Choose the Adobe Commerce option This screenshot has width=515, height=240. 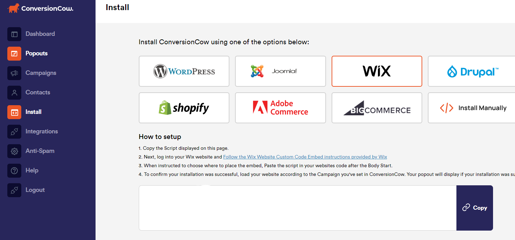pyautogui.click(x=280, y=108)
